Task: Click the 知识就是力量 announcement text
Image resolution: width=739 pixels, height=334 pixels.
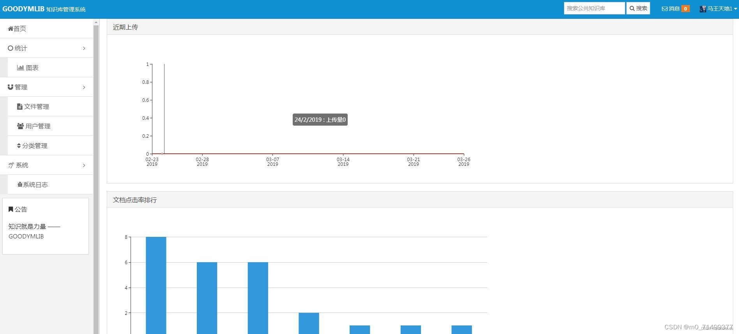Action: pyautogui.click(x=34, y=231)
